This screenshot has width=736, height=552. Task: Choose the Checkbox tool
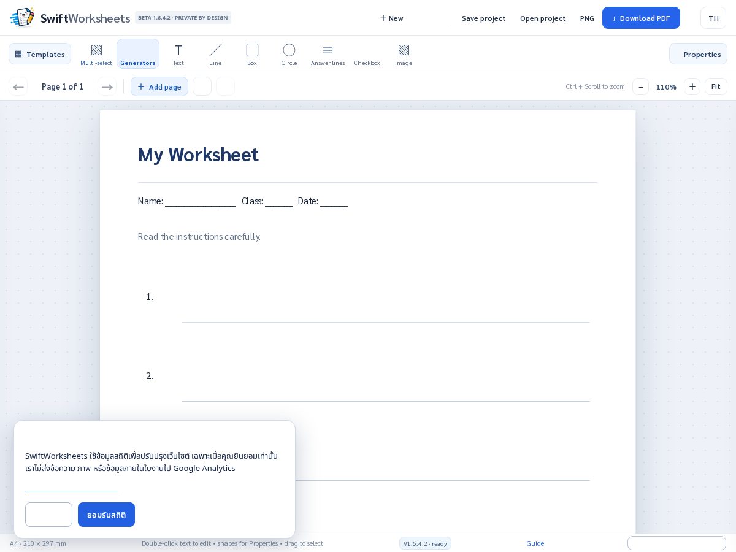click(x=367, y=54)
